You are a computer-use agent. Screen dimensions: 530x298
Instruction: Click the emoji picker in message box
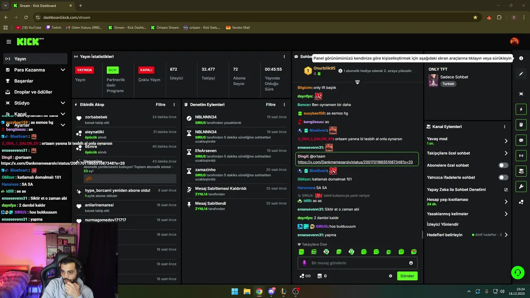click(x=411, y=263)
